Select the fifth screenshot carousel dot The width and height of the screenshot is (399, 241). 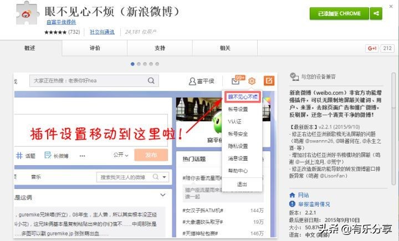coord(157,64)
